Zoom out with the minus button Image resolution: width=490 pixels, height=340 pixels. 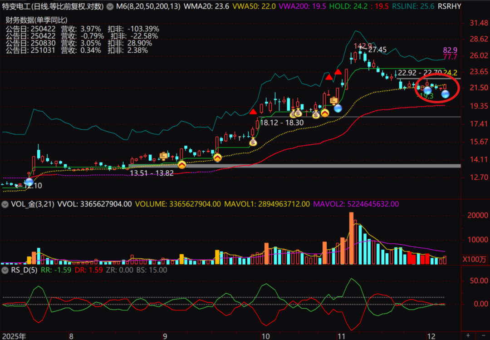(x=484, y=335)
